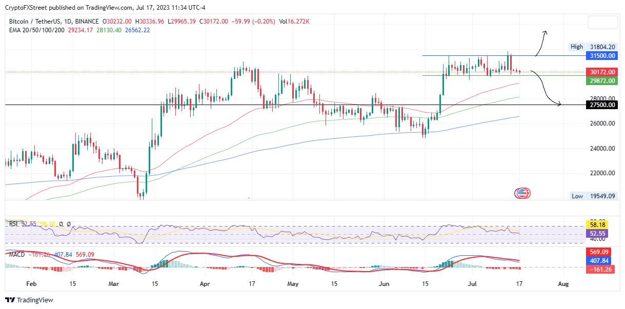Click the empty box in top-right corner
This screenshot has width=625, height=309.
coord(602,22)
